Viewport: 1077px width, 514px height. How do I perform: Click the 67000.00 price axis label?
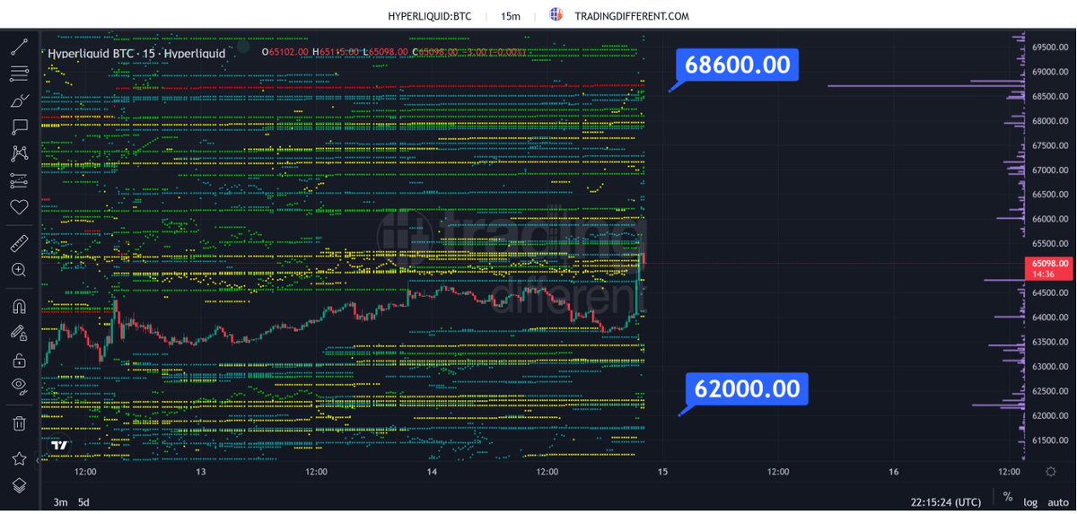tap(1050, 170)
